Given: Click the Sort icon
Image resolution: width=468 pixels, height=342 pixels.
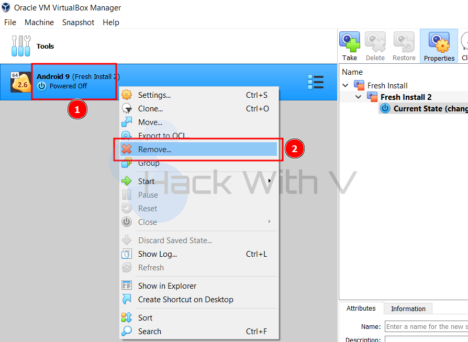Looking at the screenshot, I should 127,317.
